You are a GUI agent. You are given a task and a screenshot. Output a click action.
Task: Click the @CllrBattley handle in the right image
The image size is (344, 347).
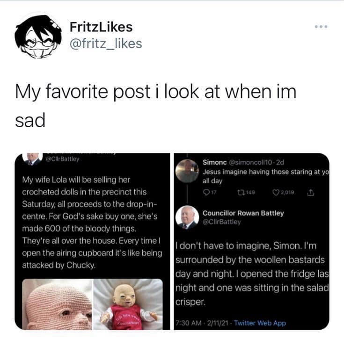pos(222,222)
